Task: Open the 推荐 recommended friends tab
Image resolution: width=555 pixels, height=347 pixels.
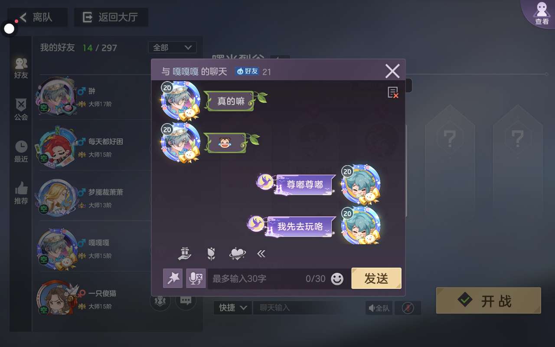Action: [21, 193]
